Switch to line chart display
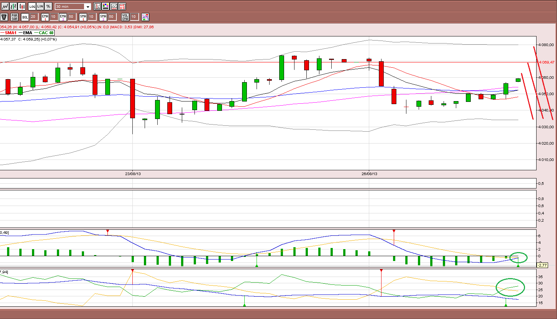The height and width of the screenshot is (319, 557). (x=5, y=6)
